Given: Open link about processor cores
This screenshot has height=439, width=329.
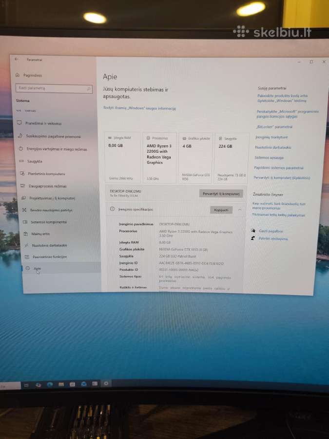Looking at the screenshot, I should pyautogui.click(x=279, y=206).
